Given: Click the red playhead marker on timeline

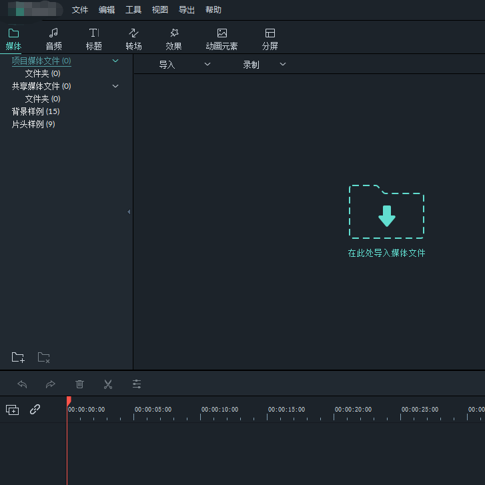Looking at the screenshot, I should pos(68,401).
